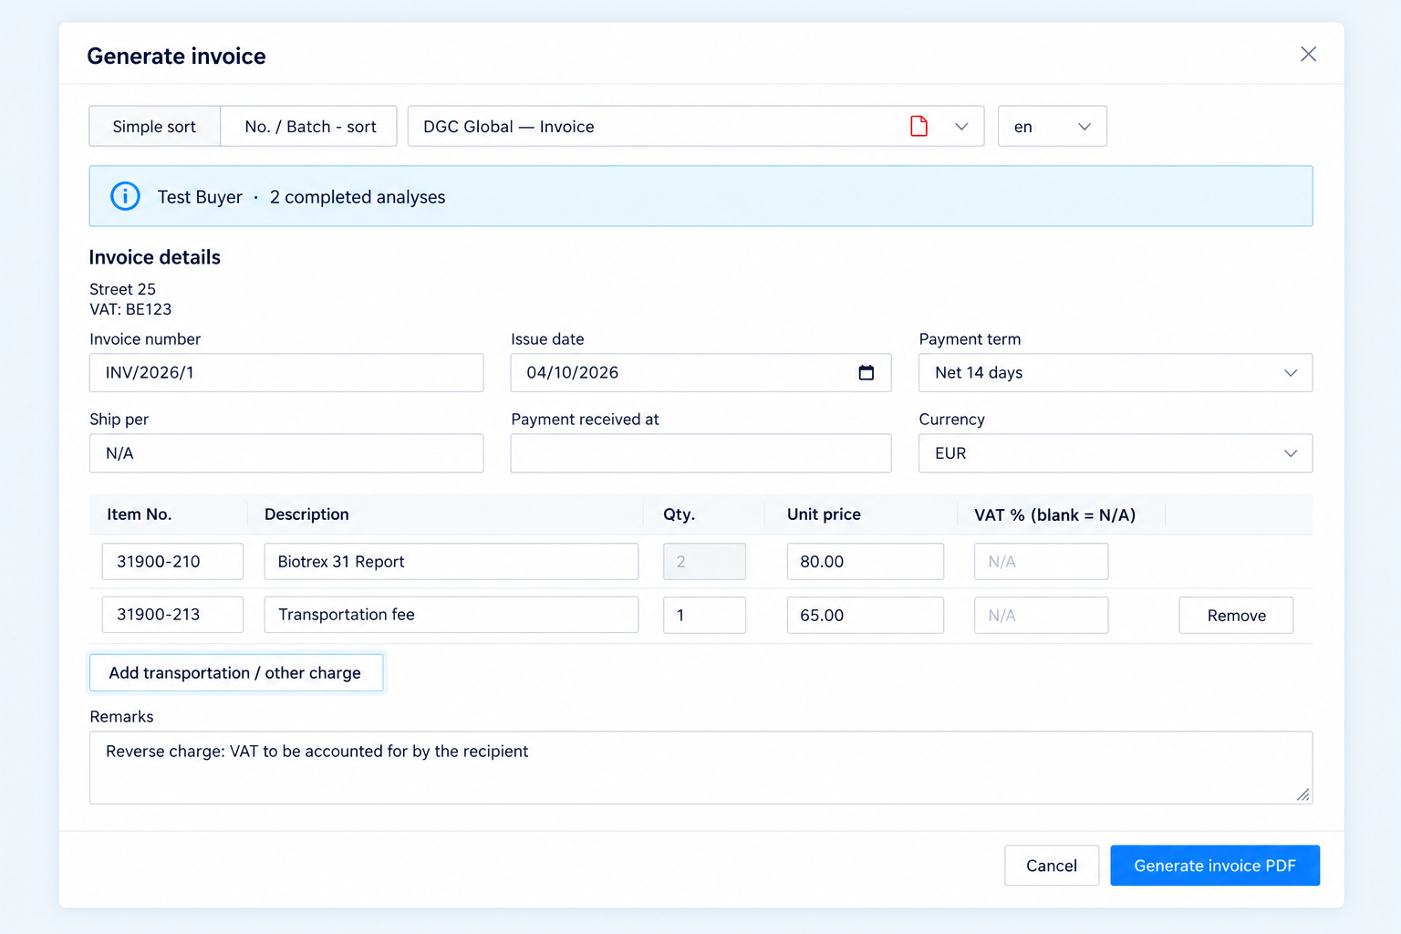Click the disabled quantity field for Biotrex 31 Report

coord(704,561)
